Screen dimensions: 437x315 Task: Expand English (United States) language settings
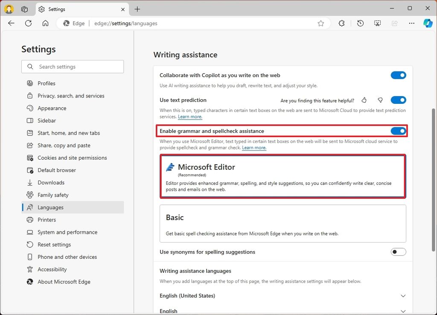tap(403, 295)
